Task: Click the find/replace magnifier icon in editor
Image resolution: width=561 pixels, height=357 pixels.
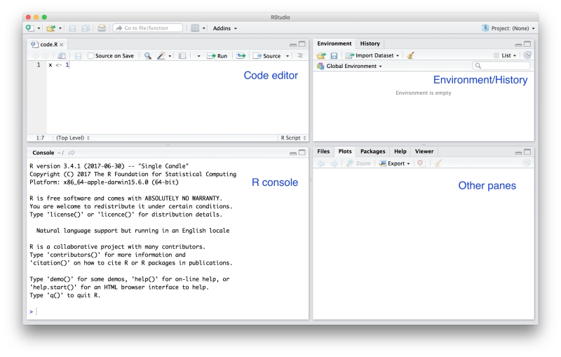Action: [148, 56]
